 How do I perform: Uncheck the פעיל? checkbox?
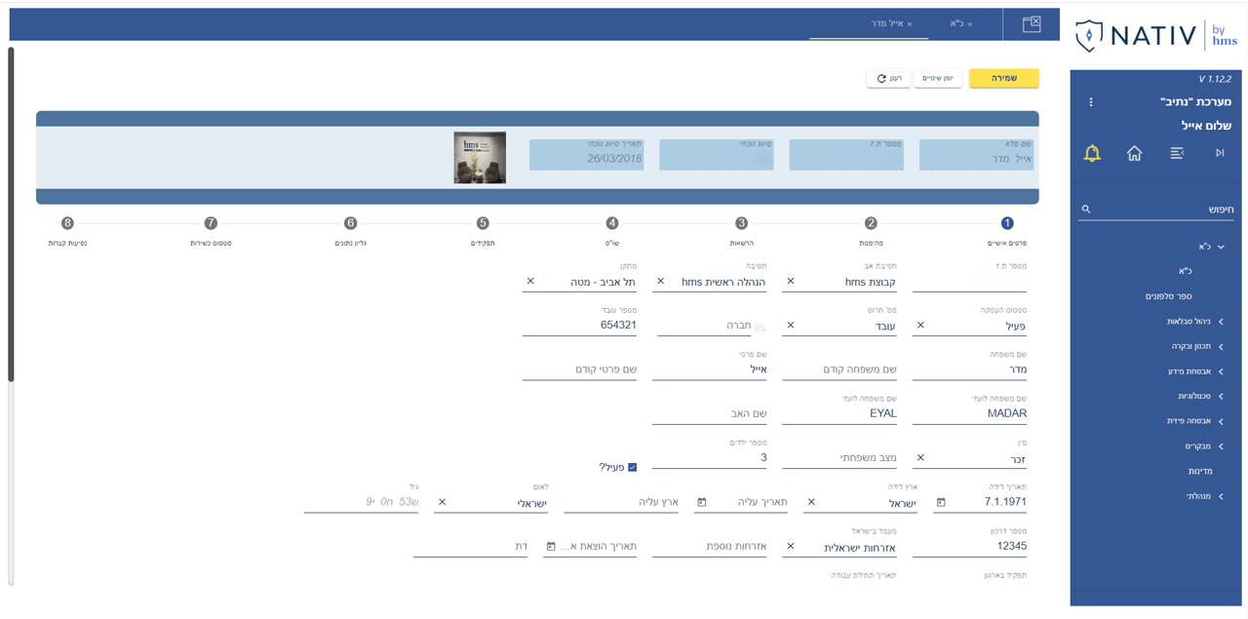(x=632, y=467)
